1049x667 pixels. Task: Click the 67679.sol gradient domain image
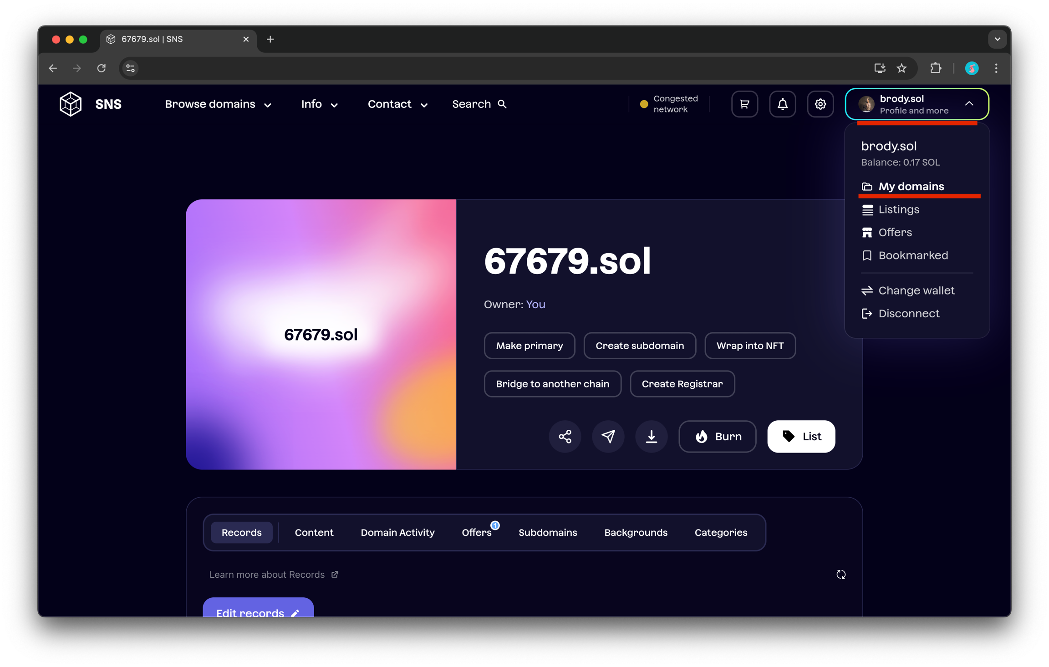(321, 335)
